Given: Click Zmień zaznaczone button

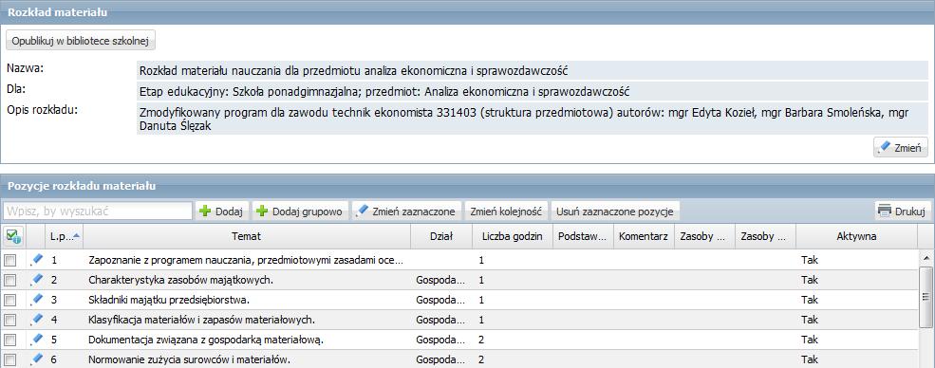Looking at the screenshot, I should tap(407, 211).
